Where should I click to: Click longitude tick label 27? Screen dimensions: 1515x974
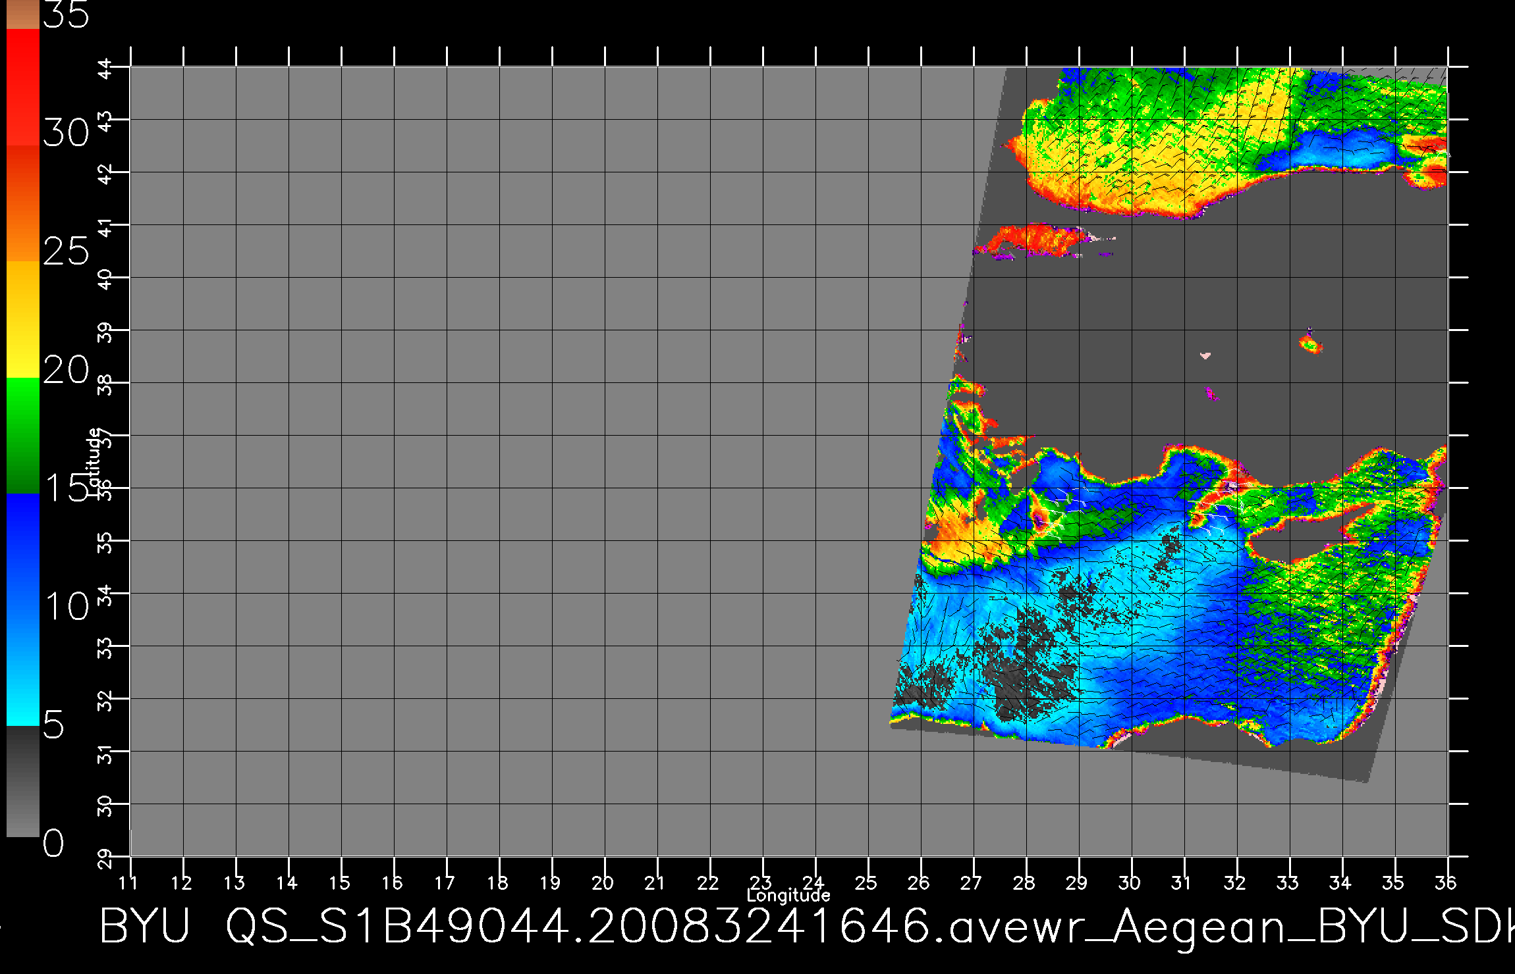(x=972, y=883)
